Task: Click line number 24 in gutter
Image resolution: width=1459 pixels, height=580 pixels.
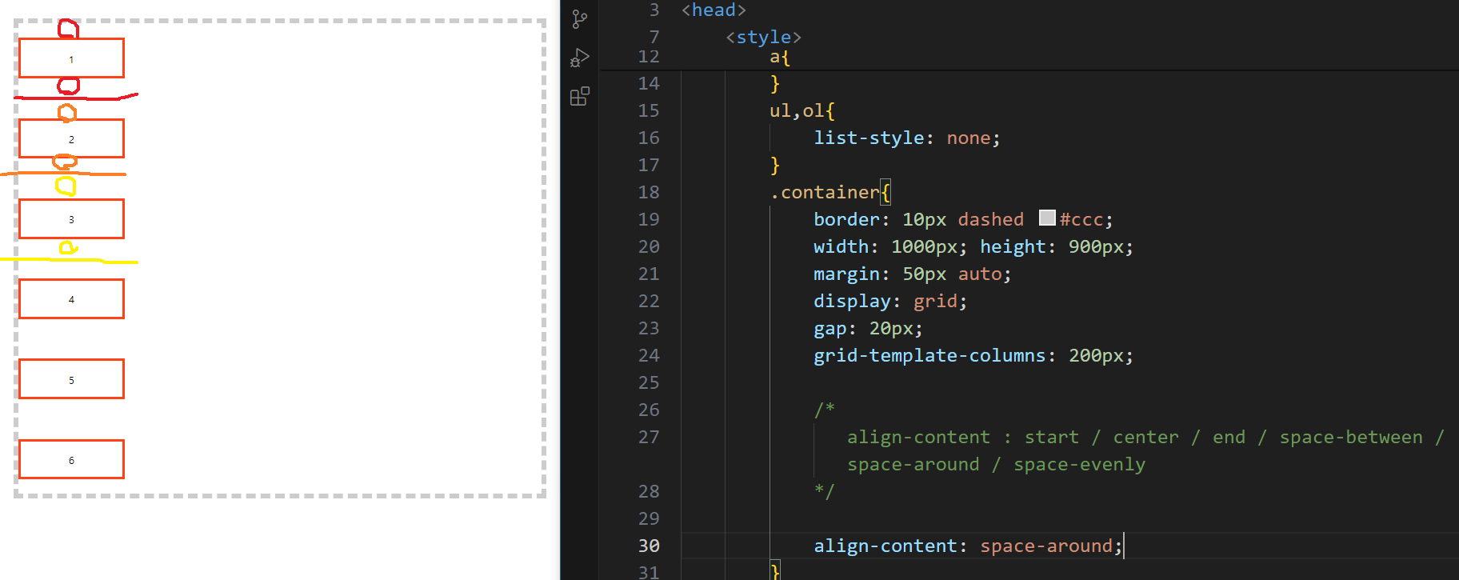Action: (649, 355)
